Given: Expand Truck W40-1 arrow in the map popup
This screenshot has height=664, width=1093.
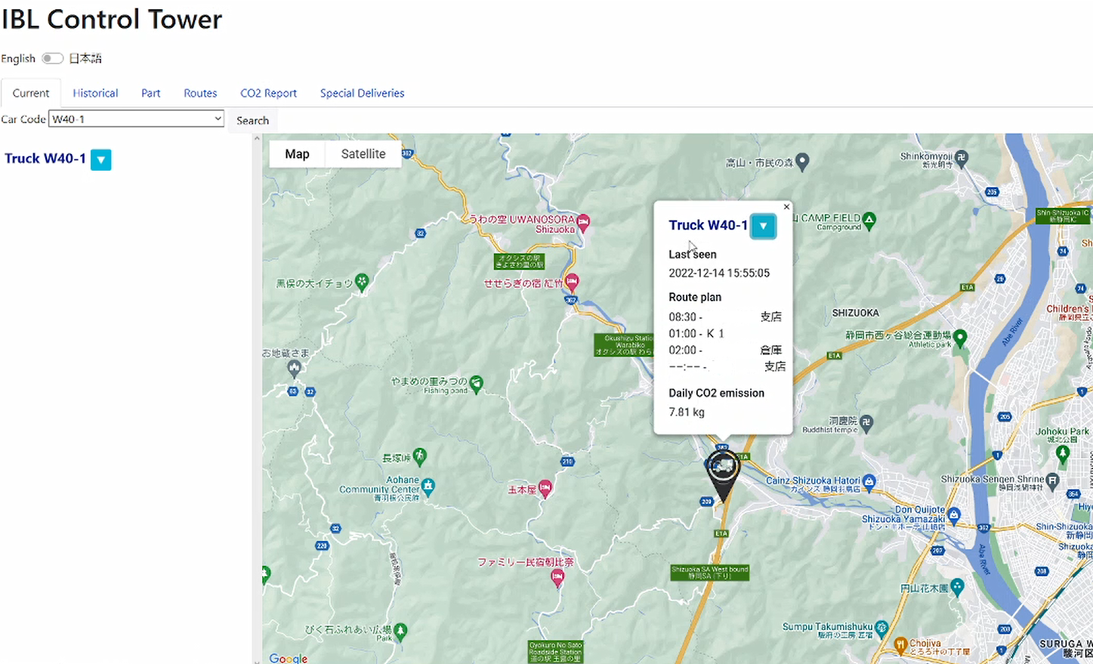Looking at the screenshot, I should click(763, 226).
